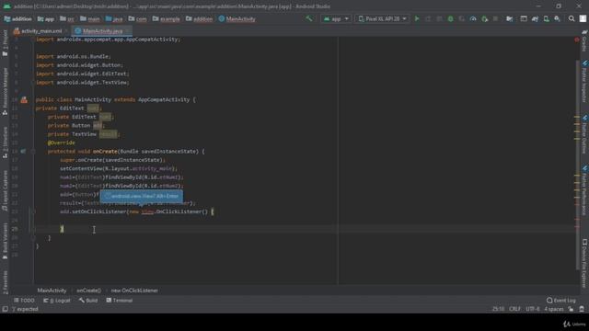The height and width of the screenshot is (331, 589).
Task: Open the Device File Explorer sidebar tab
Action: pyautogui.click(x=584, y=263)
